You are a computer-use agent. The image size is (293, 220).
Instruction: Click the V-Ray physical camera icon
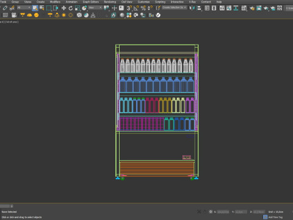coord(14,15)
